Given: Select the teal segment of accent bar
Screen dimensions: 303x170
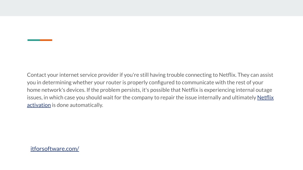Looking at the screenshot, I should pyautogui.click(x=34, y=40).
